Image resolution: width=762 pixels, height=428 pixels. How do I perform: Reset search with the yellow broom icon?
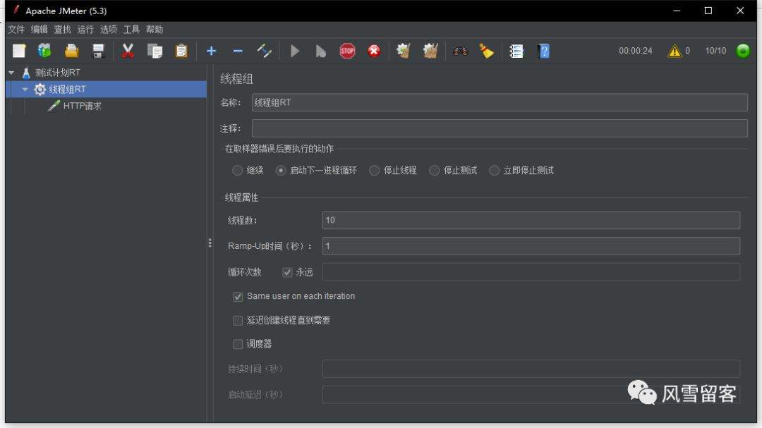click(486, 51)
